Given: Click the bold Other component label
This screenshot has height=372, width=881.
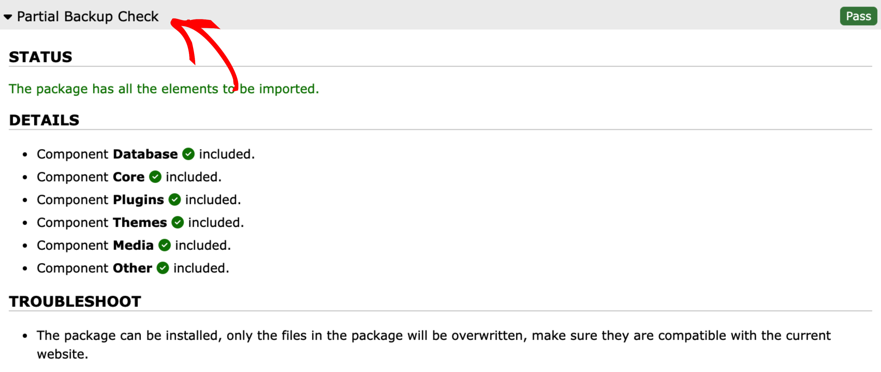Looking at the screenshot, I should (x=132, y=268).
